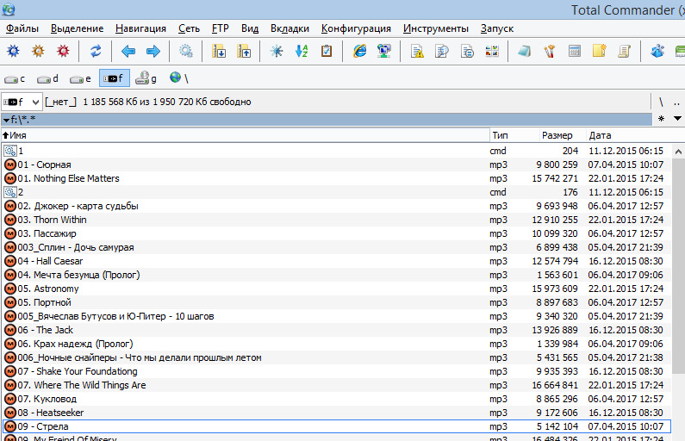This screenshot has height=441, width=685.
Task: Select the active drive f button
Action: pos(114,78)
